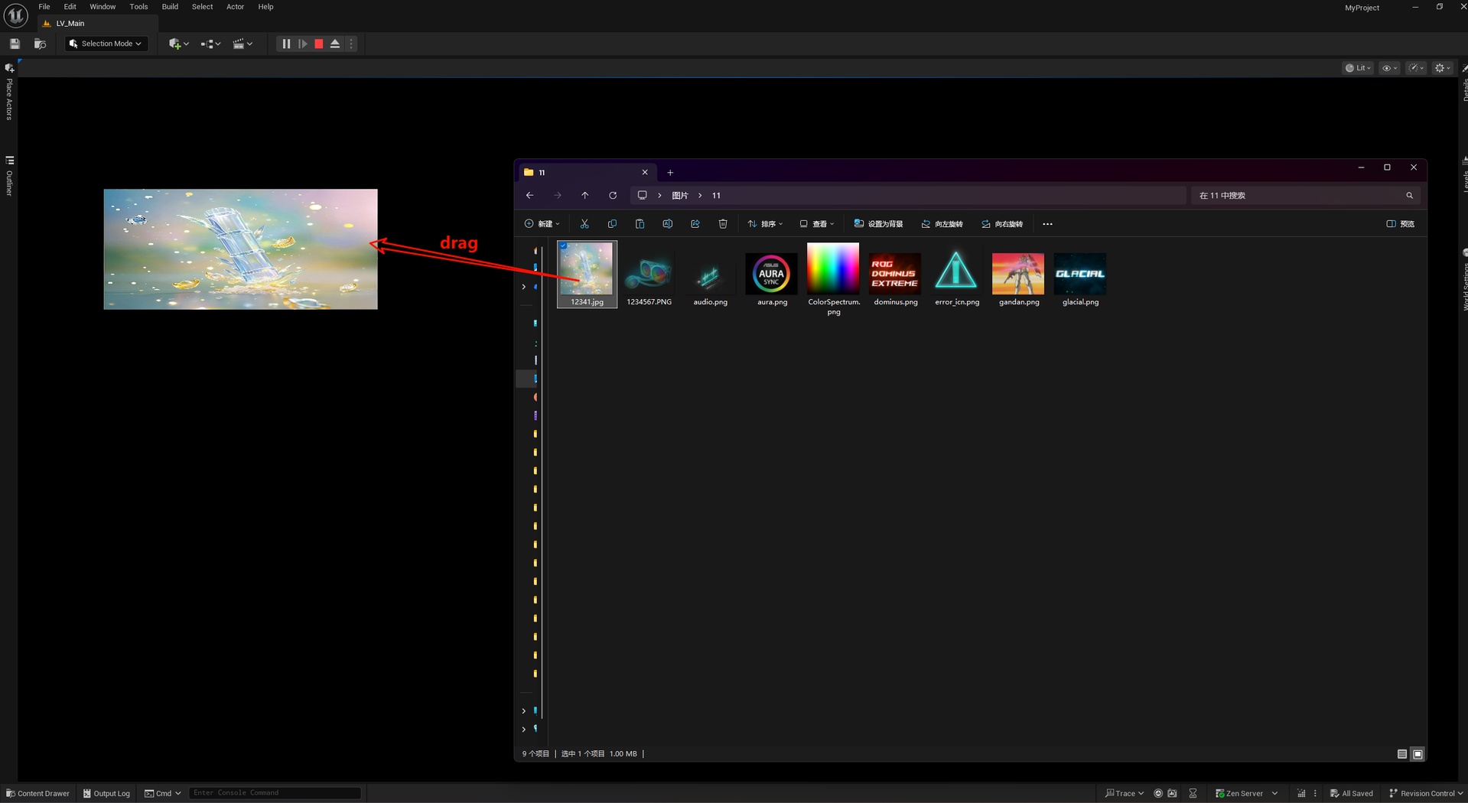Select the 1234567.PNG thumbnail
Screen dimensions: 1468x803
649,275
